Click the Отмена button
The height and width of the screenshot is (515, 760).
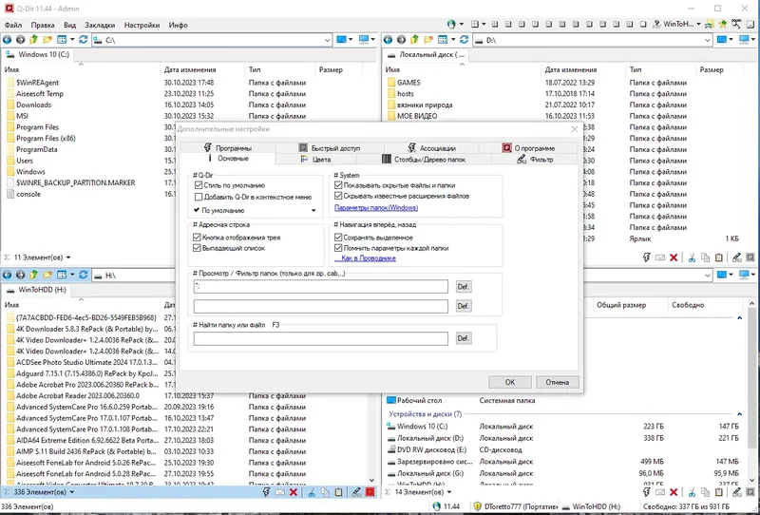[558, 382]
